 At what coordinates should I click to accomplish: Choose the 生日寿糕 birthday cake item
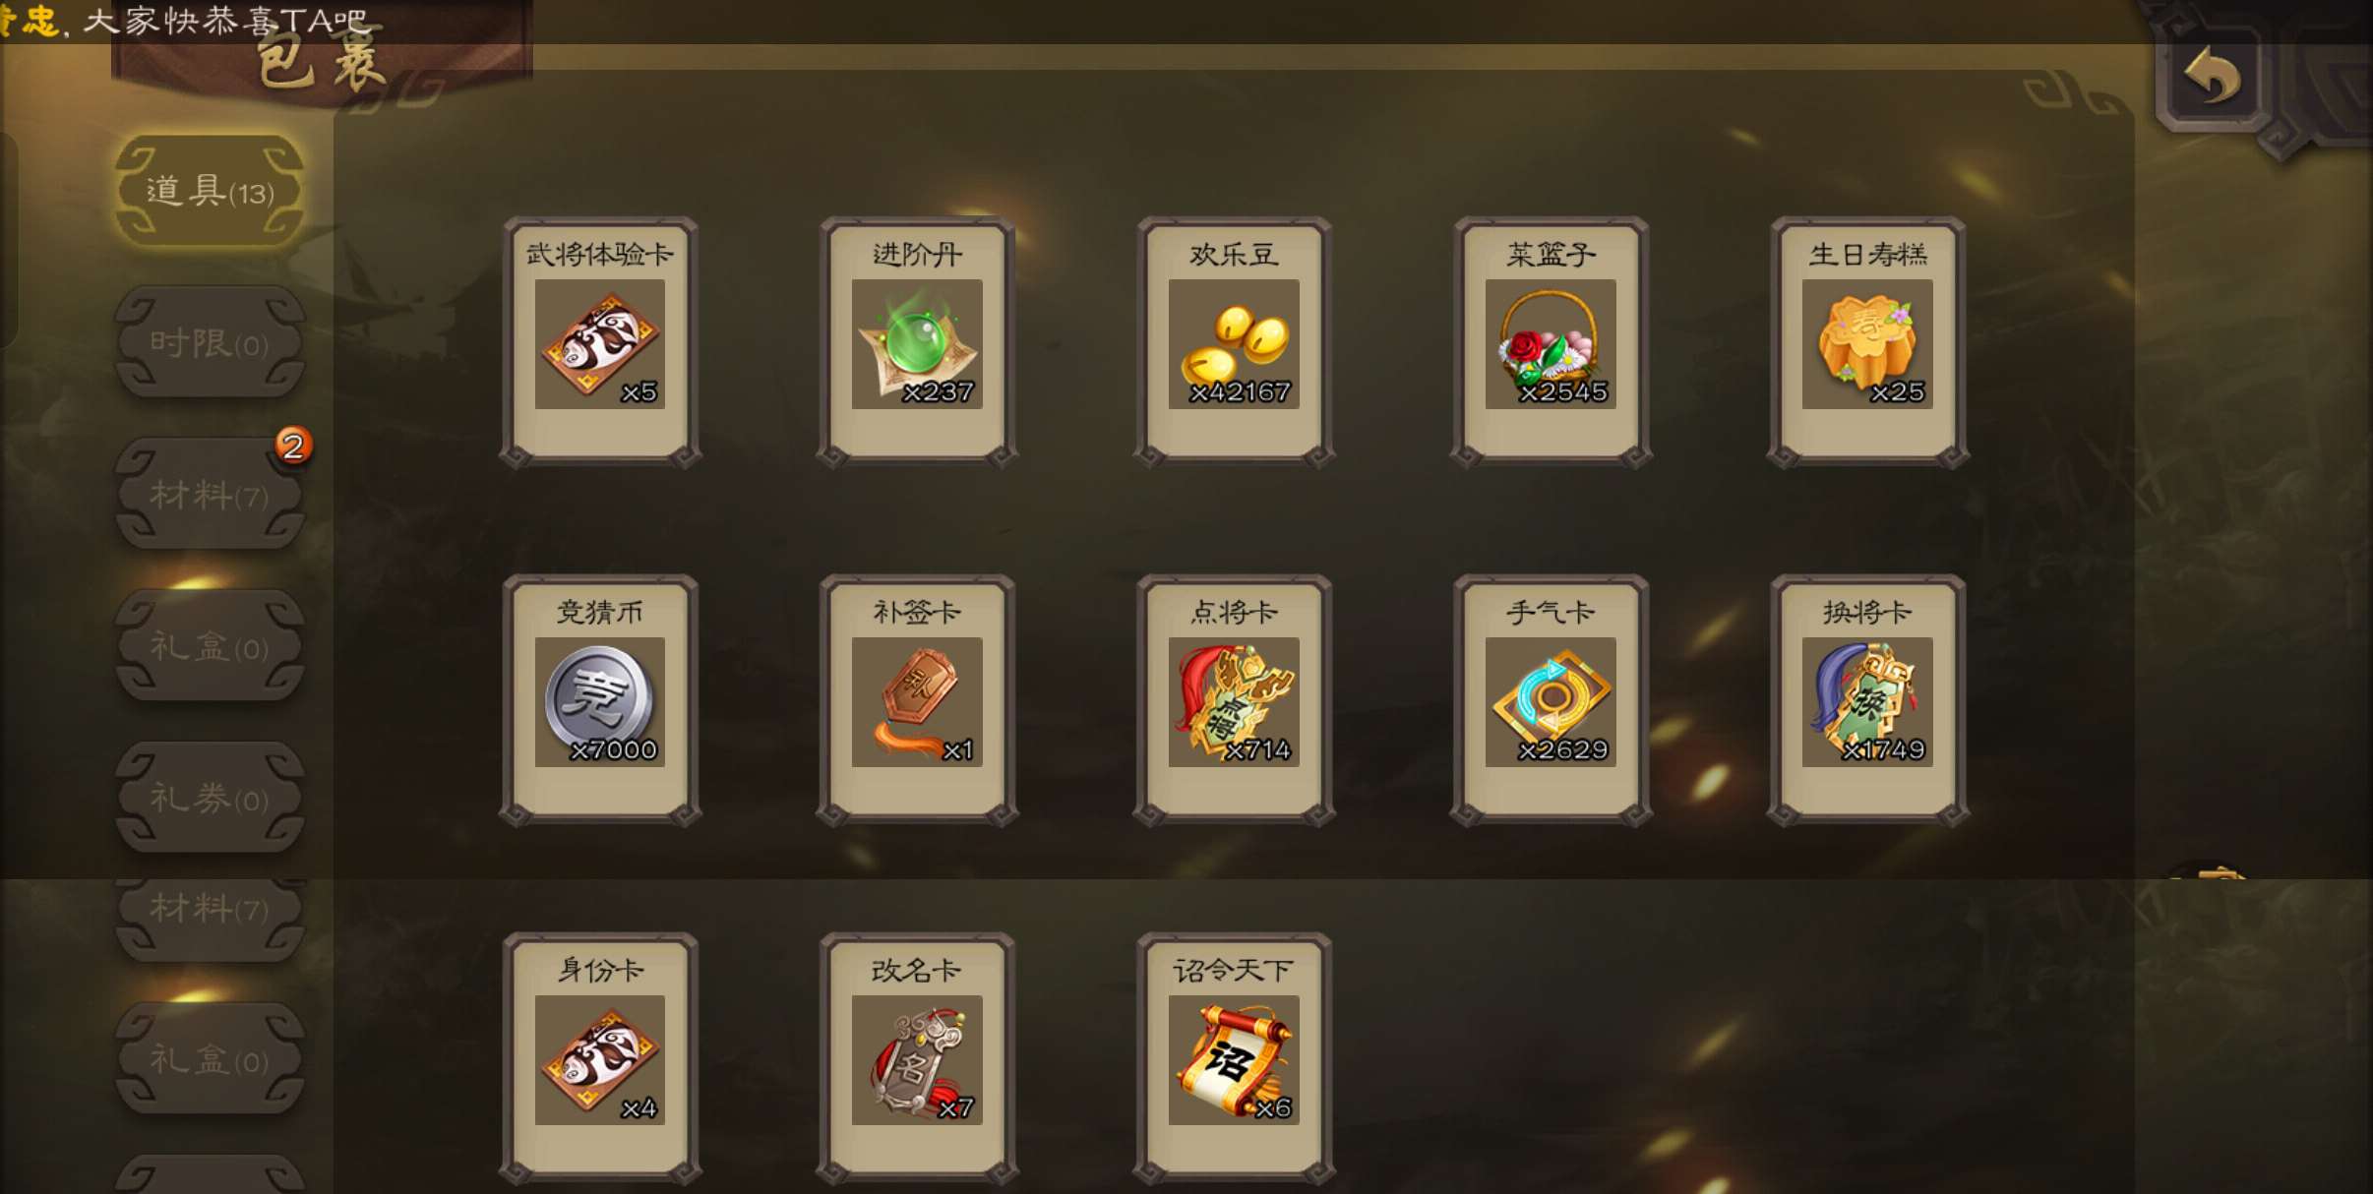tap(1867, 342)
